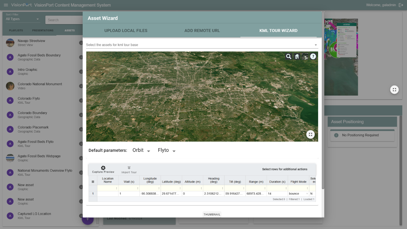Click the Location Name cell in row 1
This screenshot has width=407, height=229.
pos(107,194)
